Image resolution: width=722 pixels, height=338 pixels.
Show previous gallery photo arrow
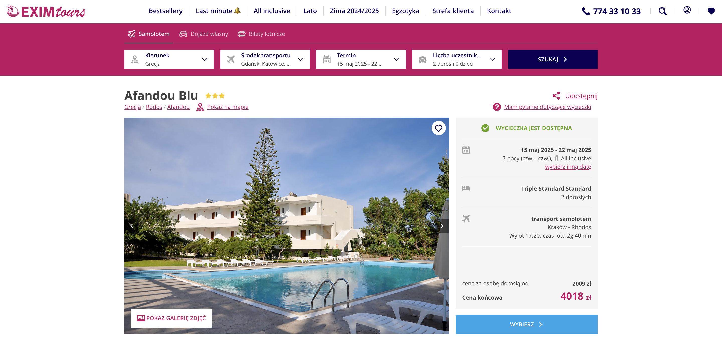tap(131, 226)
